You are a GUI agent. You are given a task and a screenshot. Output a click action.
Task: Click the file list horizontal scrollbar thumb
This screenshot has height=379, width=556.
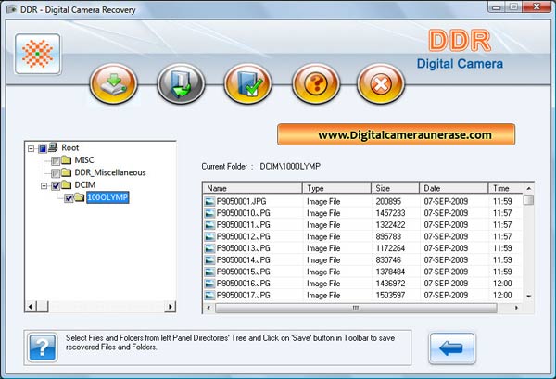[356, 308]
